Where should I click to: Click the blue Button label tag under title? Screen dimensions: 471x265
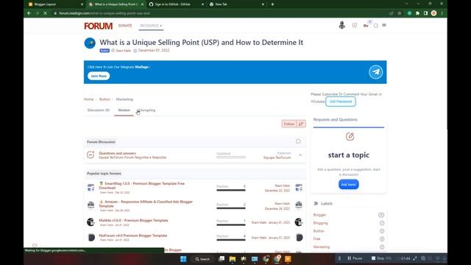105,51
